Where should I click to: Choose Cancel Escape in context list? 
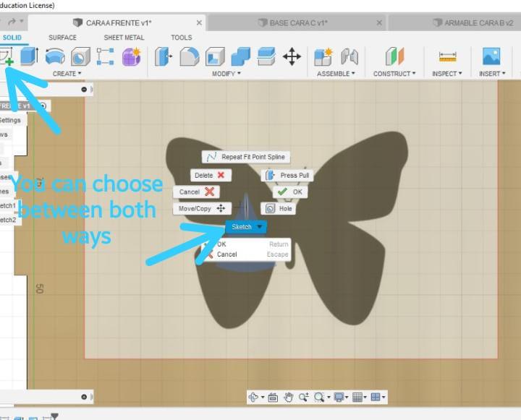(246, 254)
